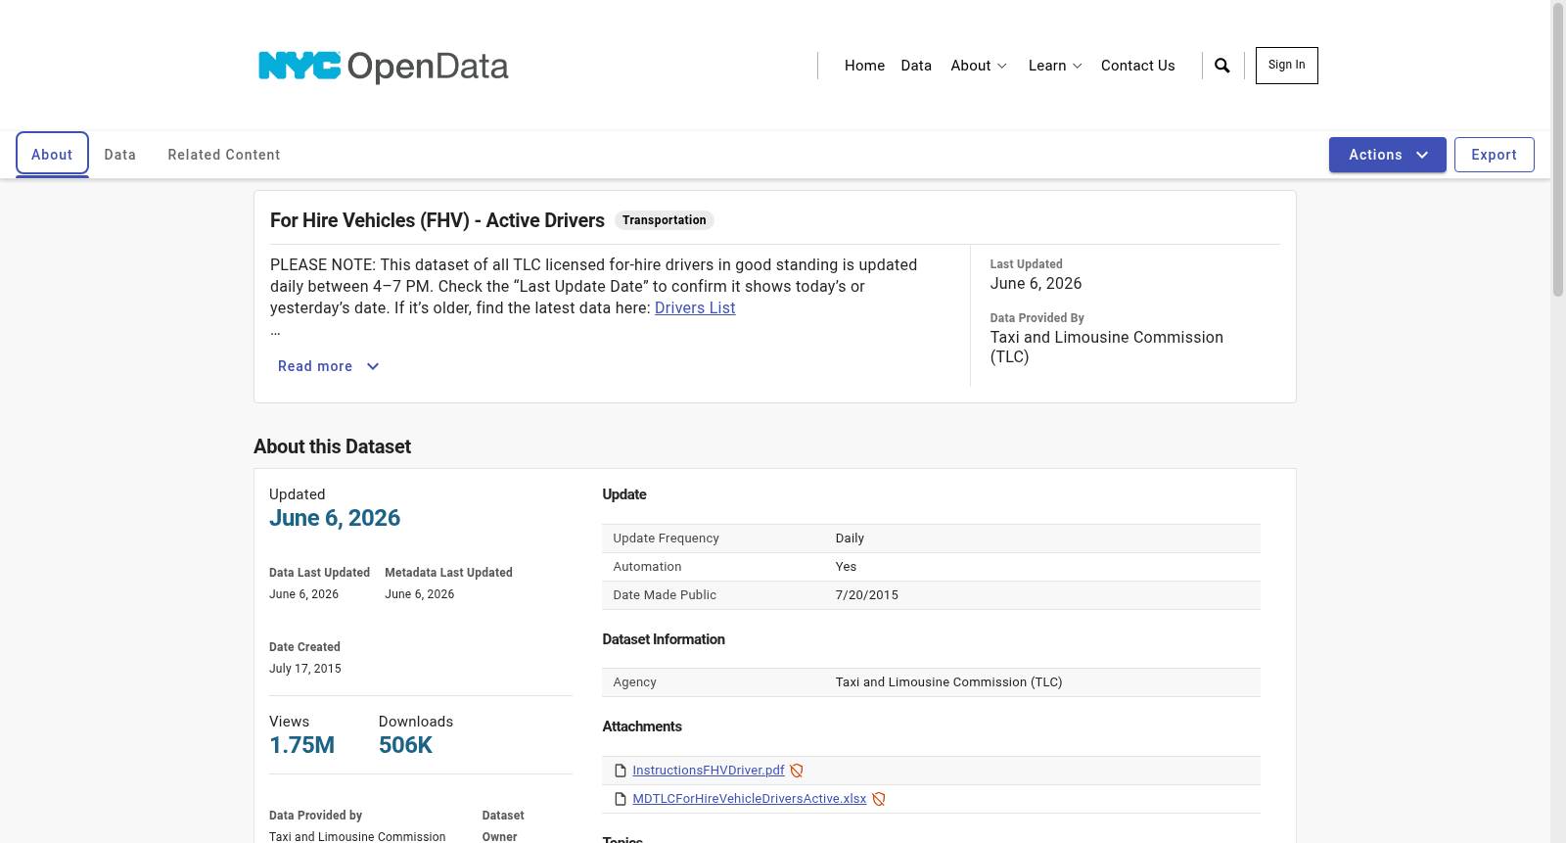
Task: Open the Actions dropdown button
Action: (1388, 155)
